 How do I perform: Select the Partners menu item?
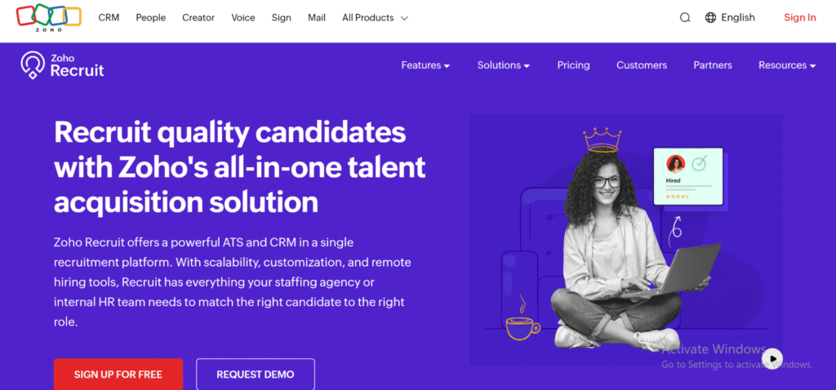point(712,65)
